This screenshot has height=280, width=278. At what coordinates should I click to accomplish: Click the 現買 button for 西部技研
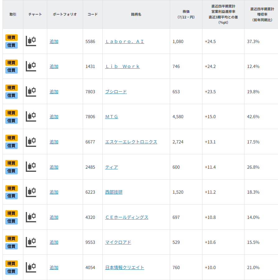pos(12,188)
